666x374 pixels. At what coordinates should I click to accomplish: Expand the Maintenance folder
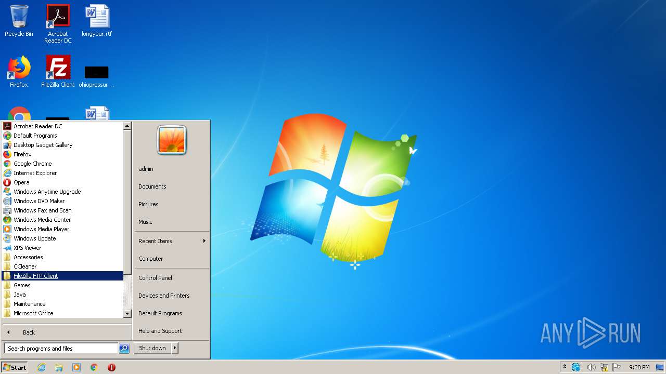[63, 304]
